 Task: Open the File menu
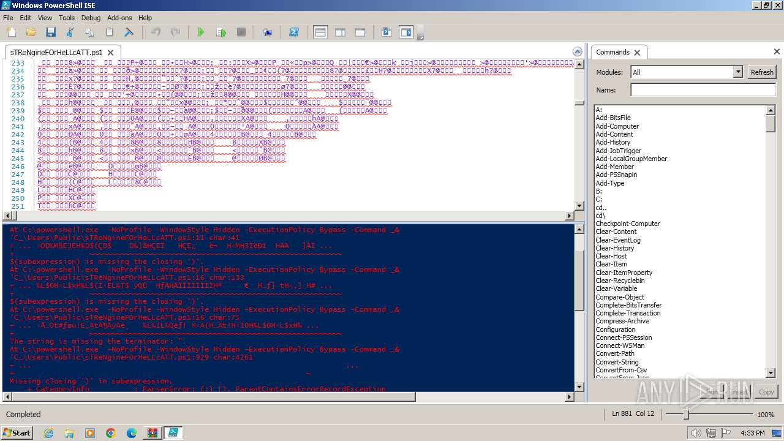8,18
